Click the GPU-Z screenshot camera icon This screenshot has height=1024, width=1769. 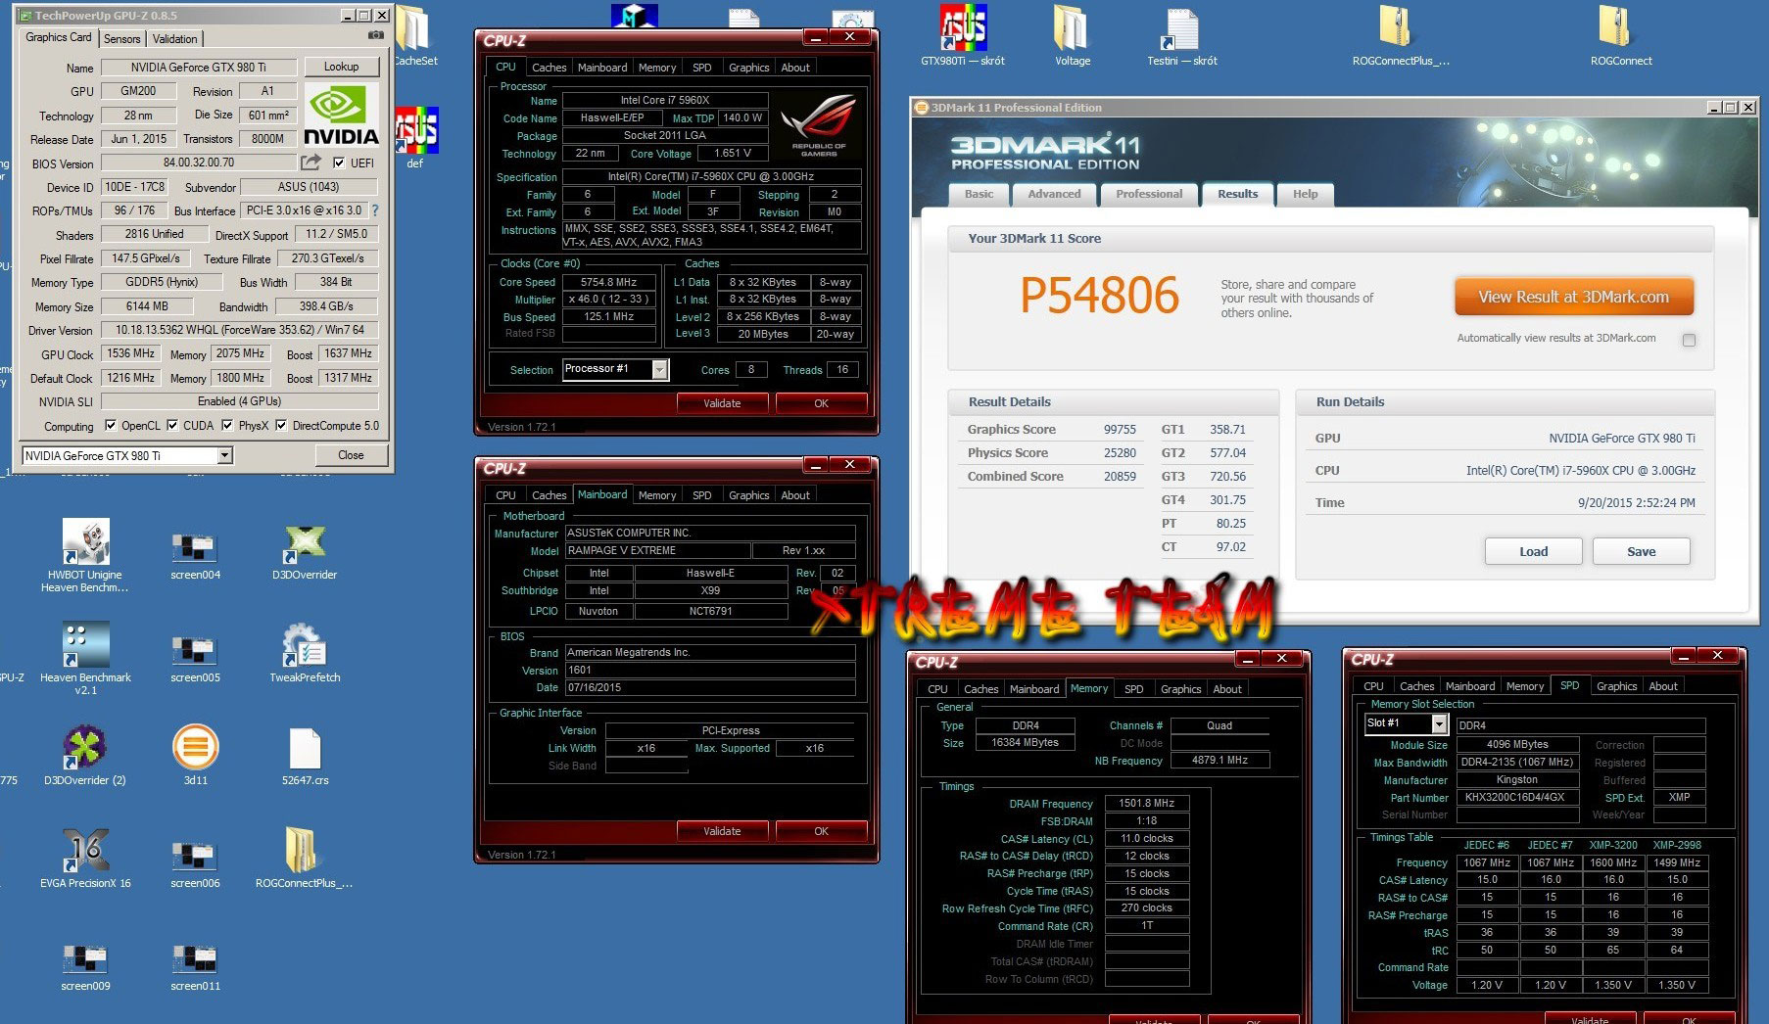(376, 36)
